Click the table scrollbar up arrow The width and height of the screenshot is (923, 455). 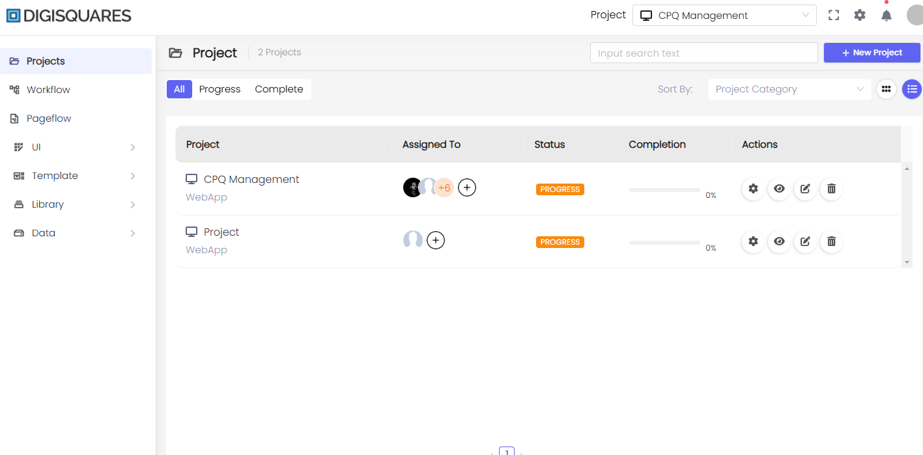(x=907, y=169)
